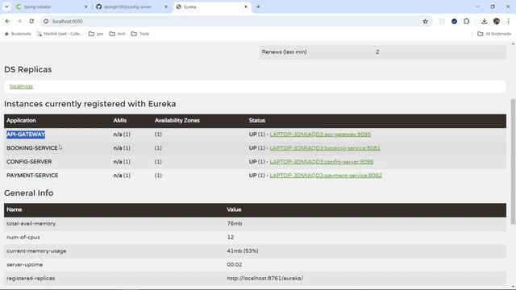The width and height of the screenshot is (516, 290).
Task: Open the Chrome three-dot menu
Action: 509,22
